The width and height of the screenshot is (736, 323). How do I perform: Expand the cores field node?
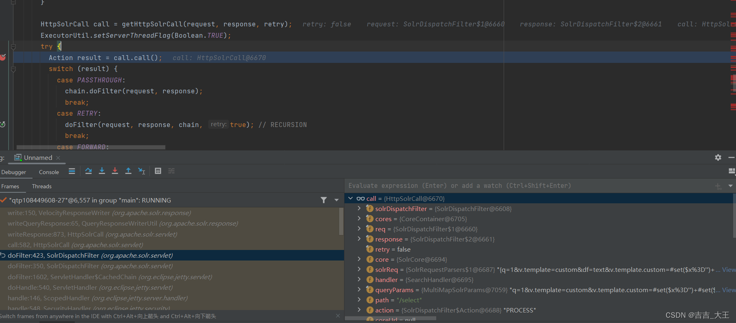pyautogui.click(x=359, y=219)
